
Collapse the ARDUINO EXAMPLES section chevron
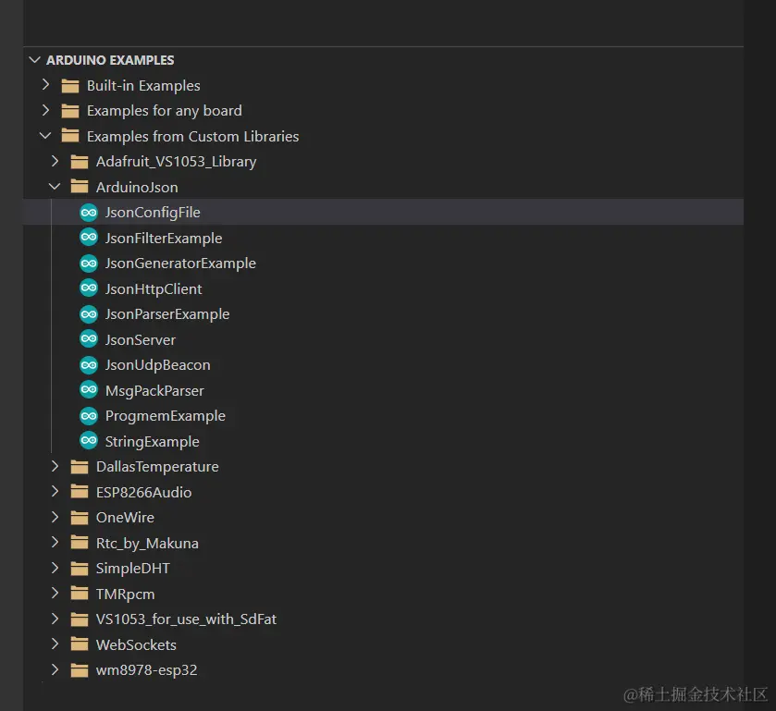pos(34,60)
